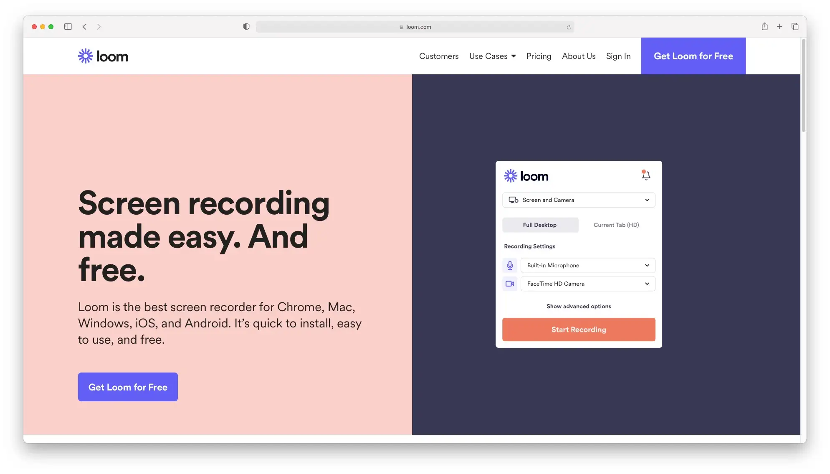This screenshot has width=830, height=474.
Task: Click Sign In navigation link
Action: coord(618,56)
